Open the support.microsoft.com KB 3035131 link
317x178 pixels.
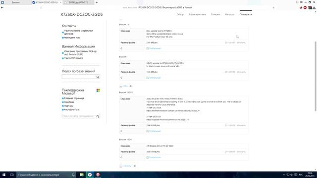167,120
